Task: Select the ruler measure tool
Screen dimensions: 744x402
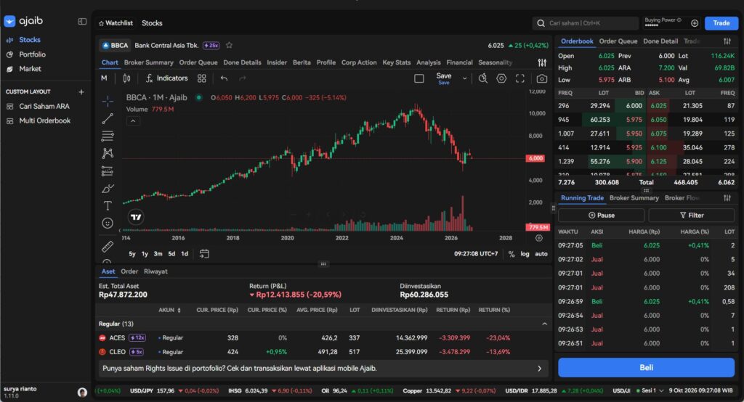Action: [108, 246]
